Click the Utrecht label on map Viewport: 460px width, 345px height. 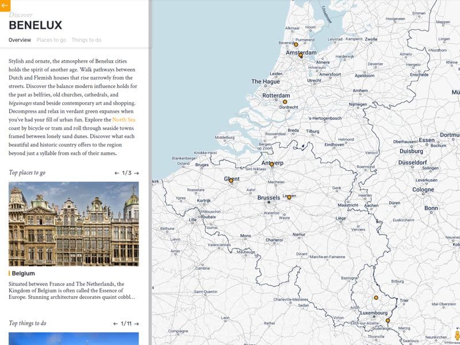314,80
